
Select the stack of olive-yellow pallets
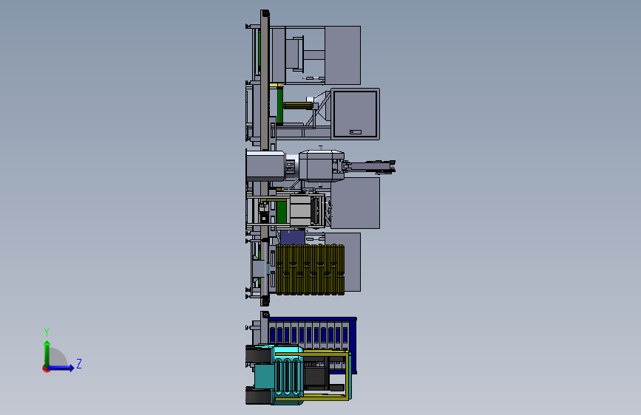pos(311,270)
